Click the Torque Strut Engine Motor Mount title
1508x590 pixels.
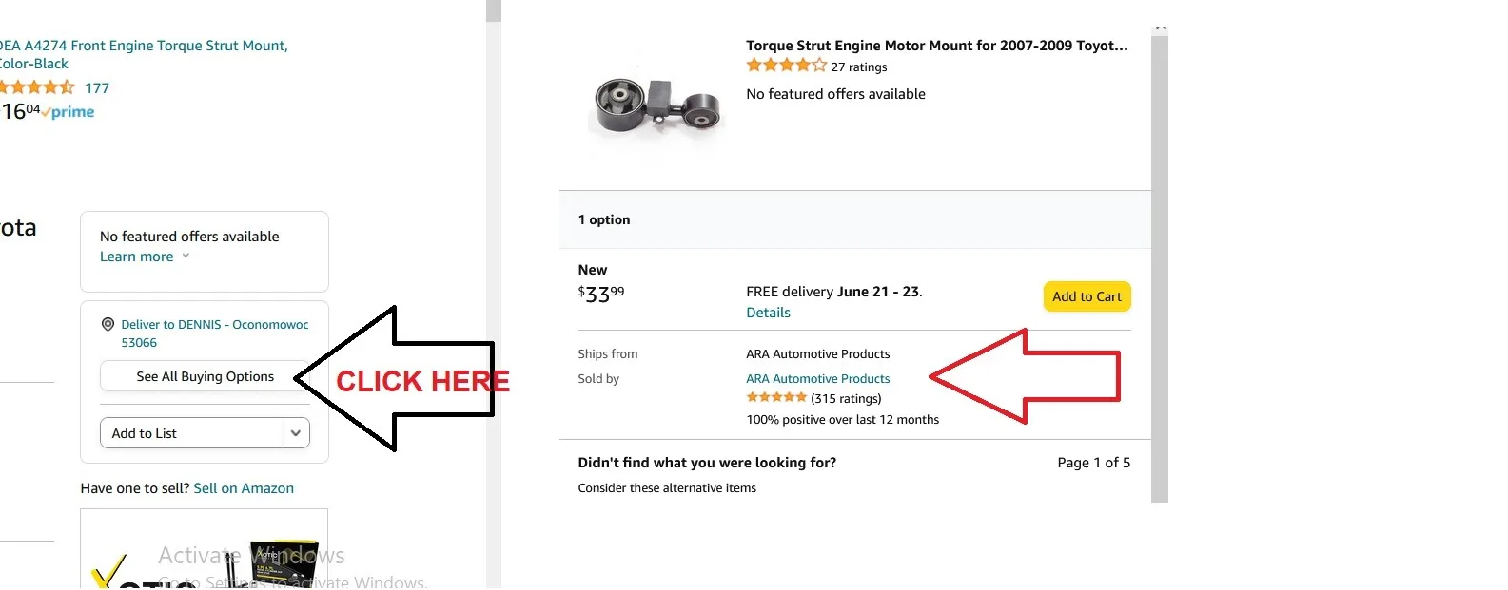[x=937, y=45]
